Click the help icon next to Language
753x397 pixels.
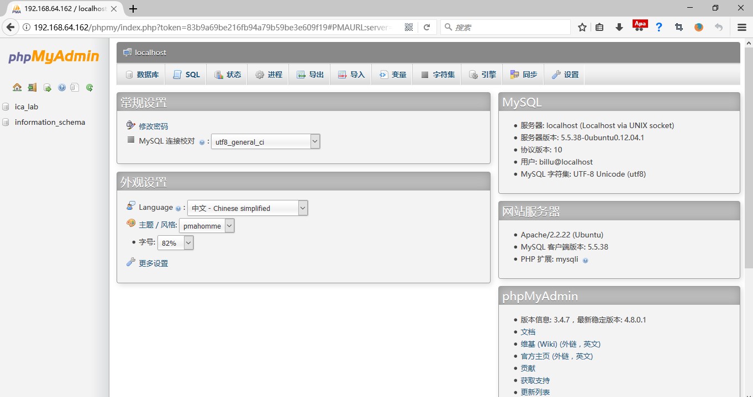click(x=178, y=208)
